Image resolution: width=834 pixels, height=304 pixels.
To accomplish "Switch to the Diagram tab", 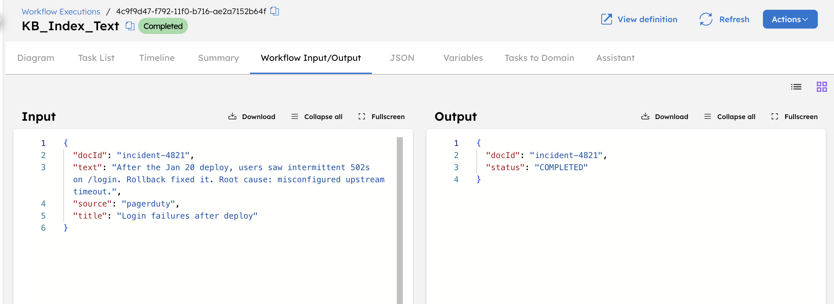I will tap(35, 58).
